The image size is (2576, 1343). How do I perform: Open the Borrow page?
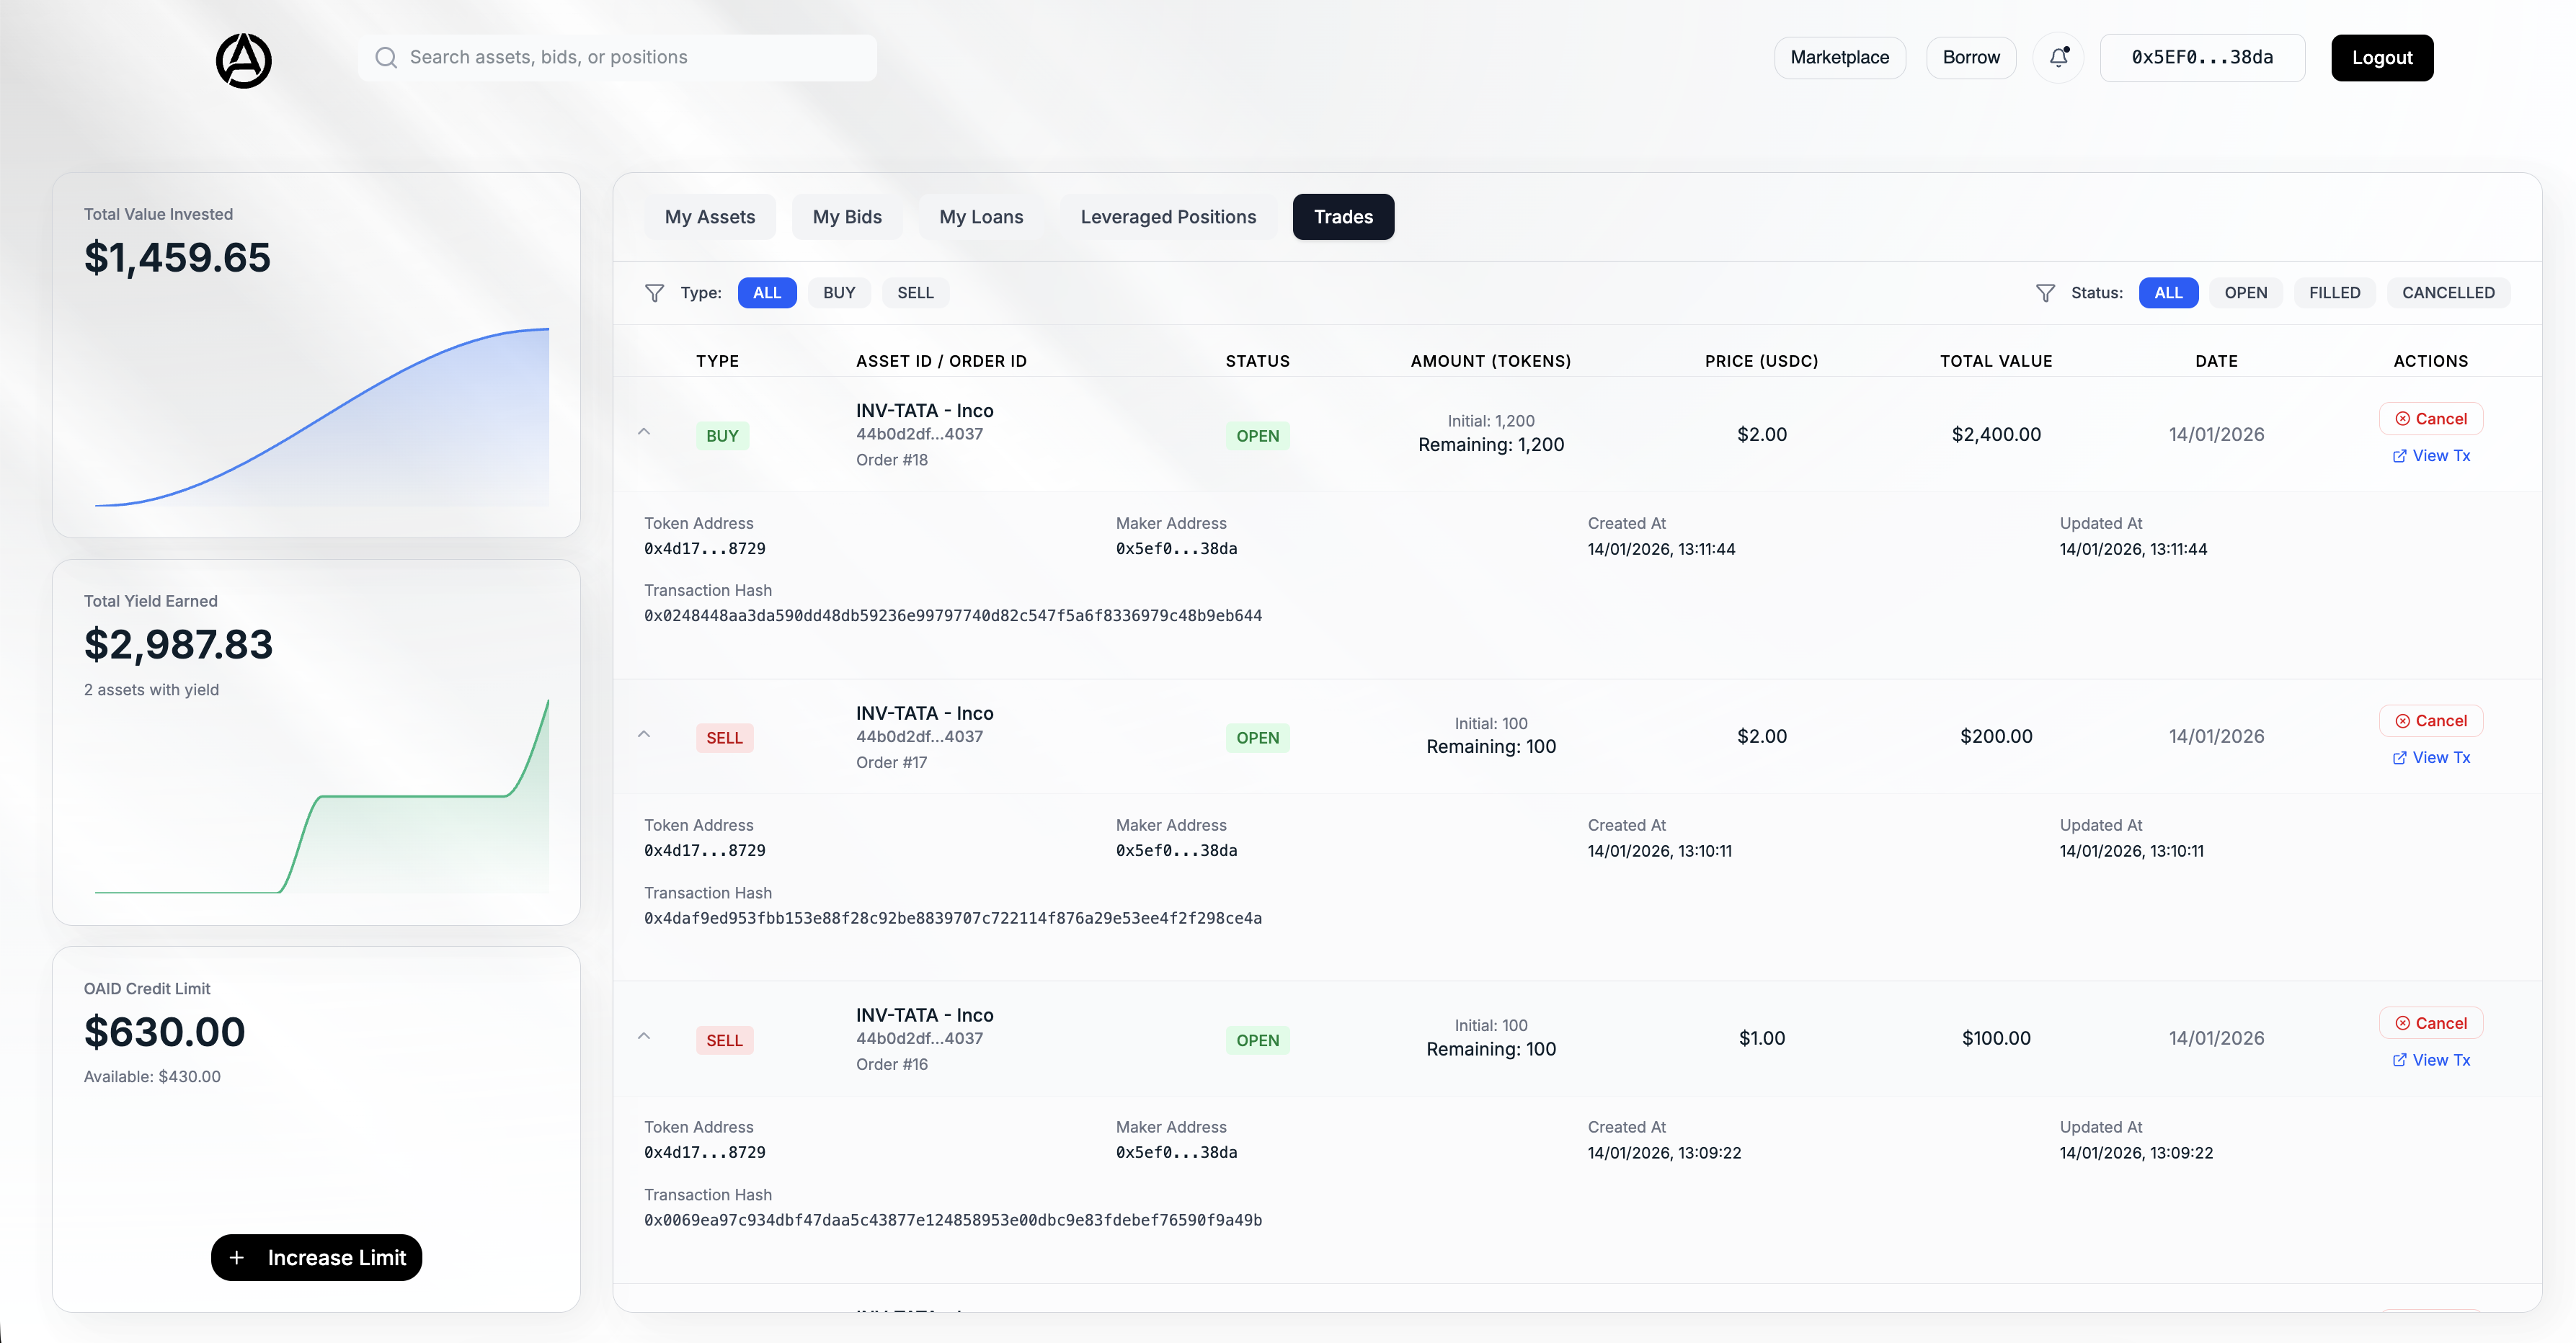click(1971, 58)
